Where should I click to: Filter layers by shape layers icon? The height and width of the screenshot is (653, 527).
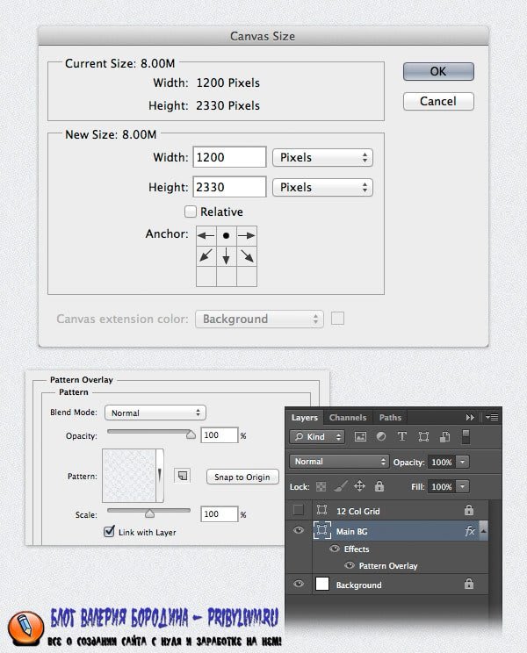click(x=423, y=436)
